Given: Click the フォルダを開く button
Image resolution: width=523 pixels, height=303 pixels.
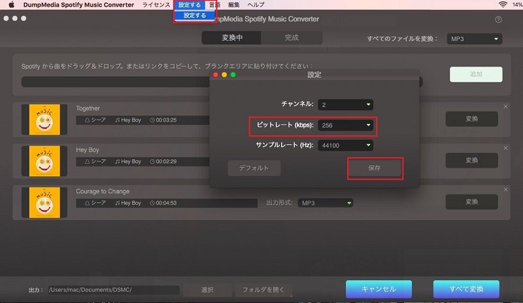Looking at the screenshot, I should tap(263, 290).
